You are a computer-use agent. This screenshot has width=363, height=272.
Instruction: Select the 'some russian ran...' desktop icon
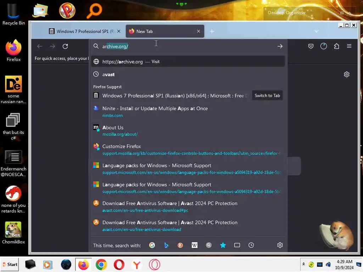click(13, 90)
